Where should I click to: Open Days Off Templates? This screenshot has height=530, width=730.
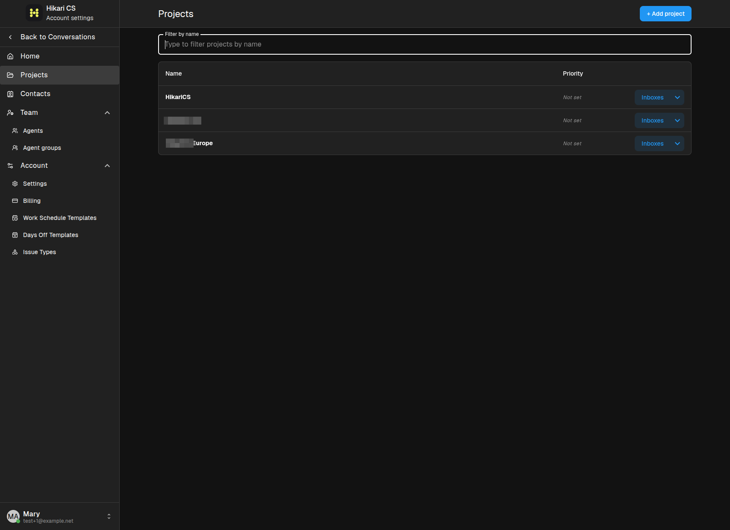click(60, 235)
